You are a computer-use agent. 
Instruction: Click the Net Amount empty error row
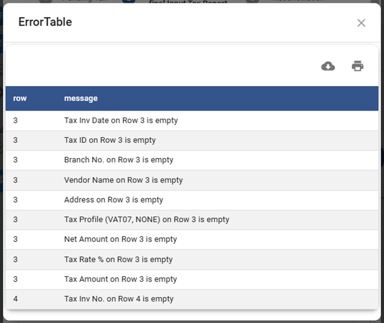120,239
